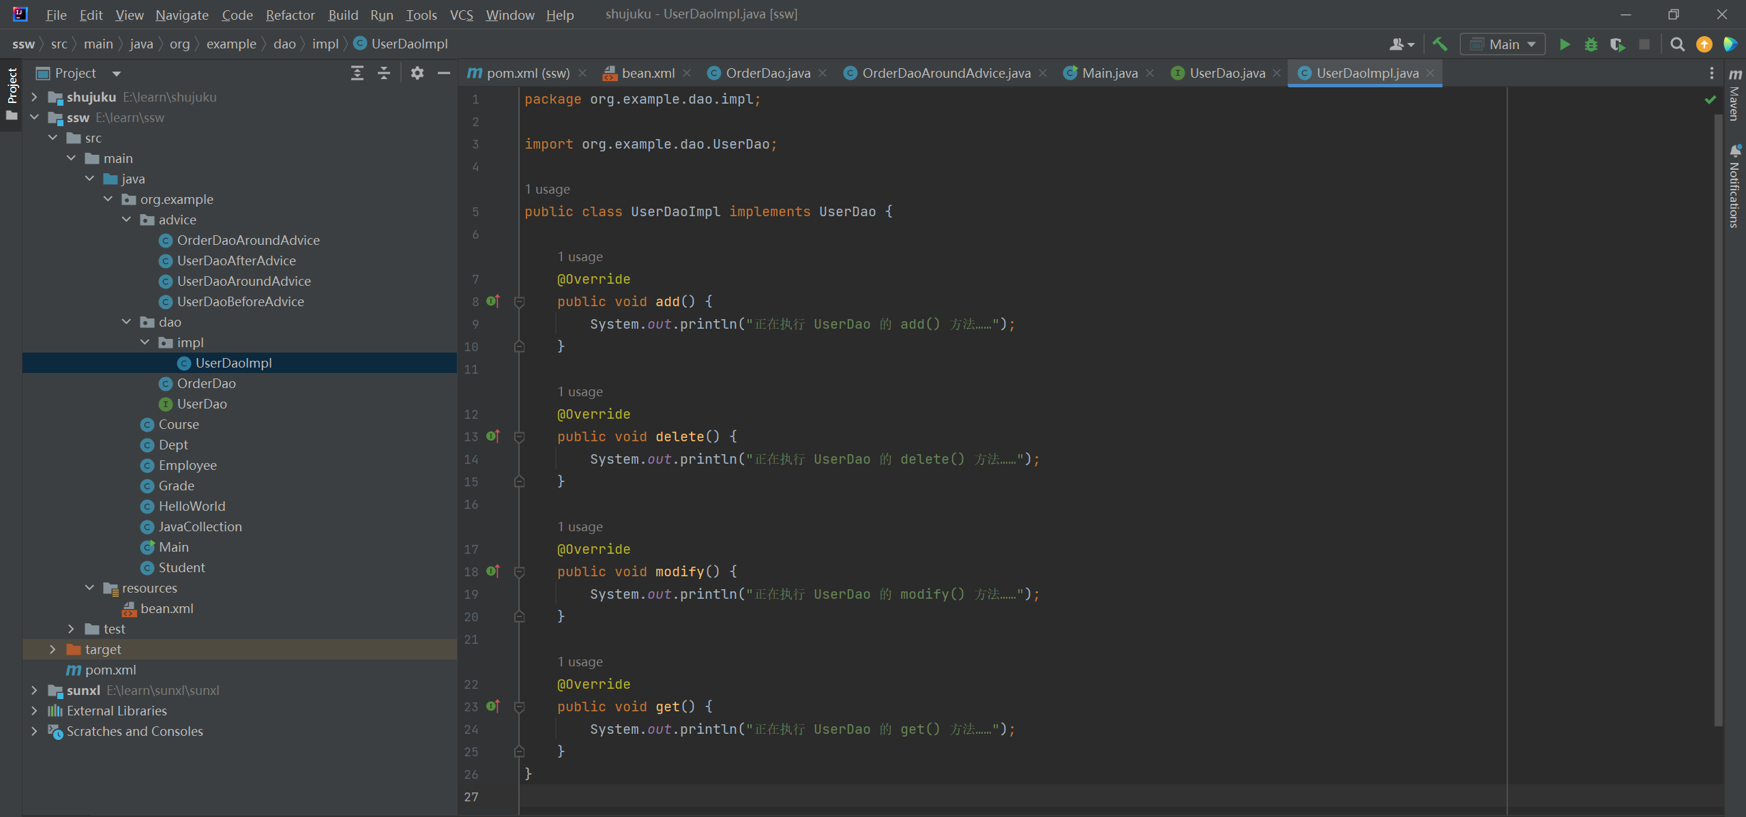The image size is (1746, 817).
Task: Click the dao breadcrumb in navigation bar
Action: click(284, 44)
